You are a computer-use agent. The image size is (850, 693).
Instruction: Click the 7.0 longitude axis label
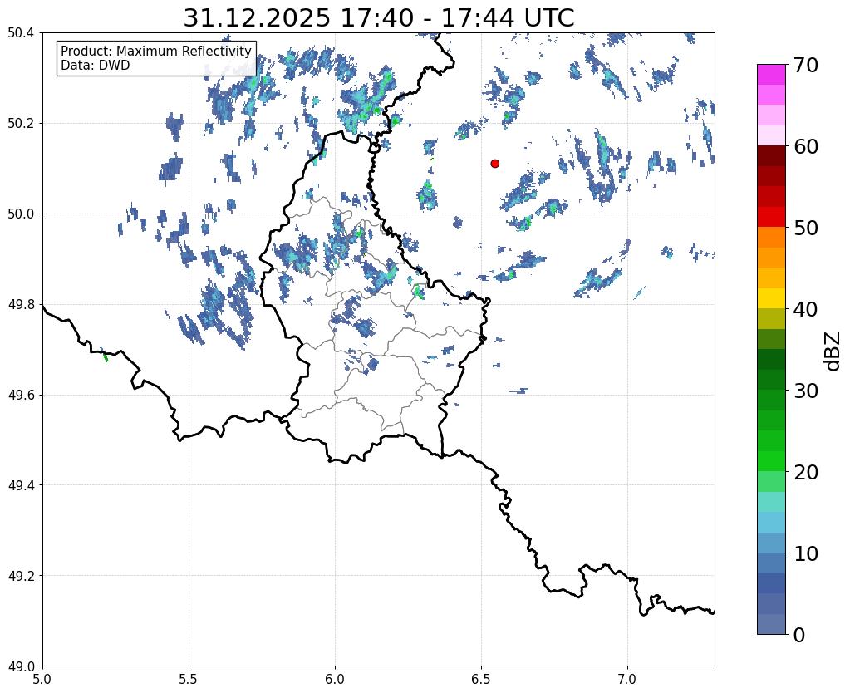(627, 679)
